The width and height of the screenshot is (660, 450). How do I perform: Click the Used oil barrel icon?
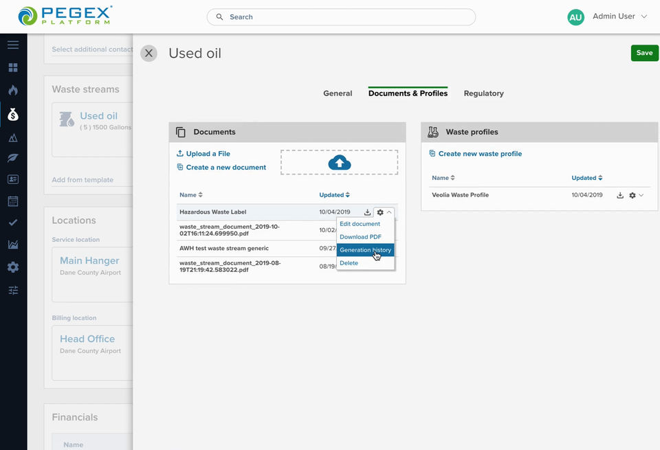(67, 119)
